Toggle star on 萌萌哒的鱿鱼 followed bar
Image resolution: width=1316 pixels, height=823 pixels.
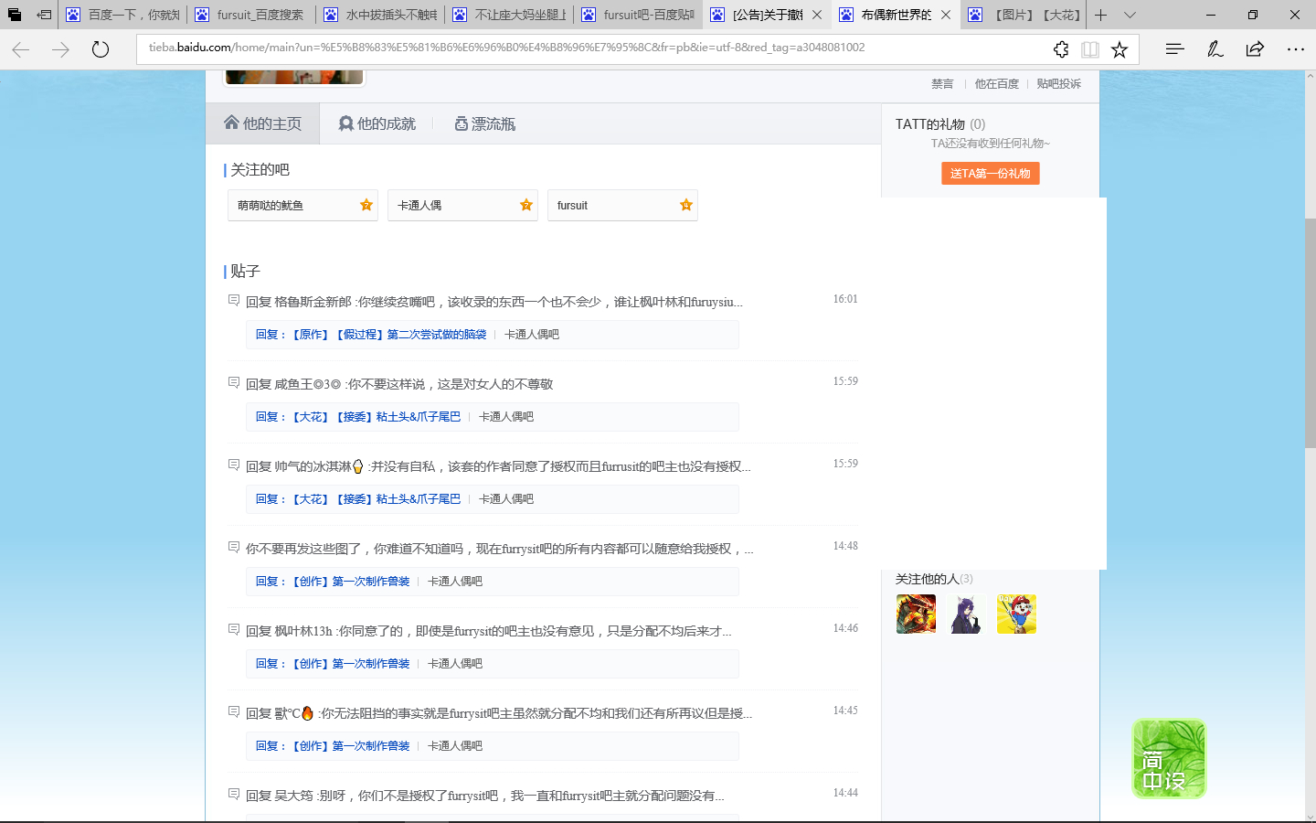366,205
